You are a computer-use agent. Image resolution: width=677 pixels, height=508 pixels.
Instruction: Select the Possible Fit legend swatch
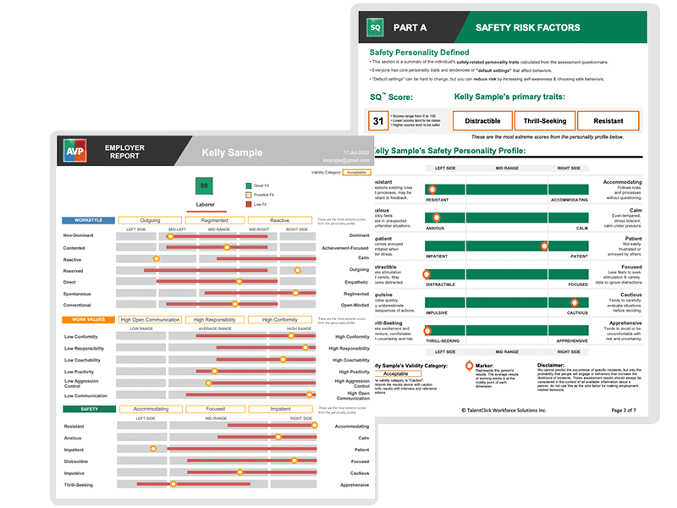tap(248, 195)
